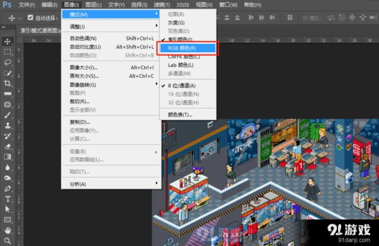Click the 3D pan mode icon
The height and width of the screenshot is (246, 379).
click(352, 18)
